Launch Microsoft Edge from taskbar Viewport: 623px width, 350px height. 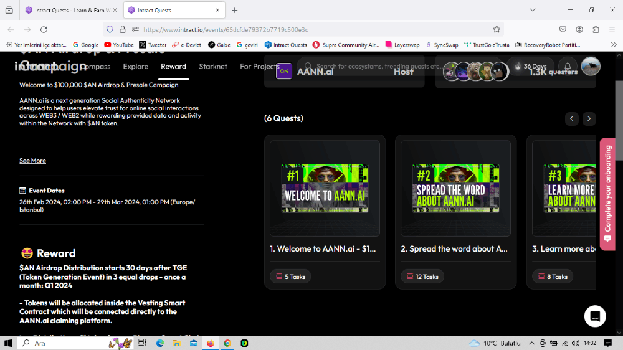(159, 343)
